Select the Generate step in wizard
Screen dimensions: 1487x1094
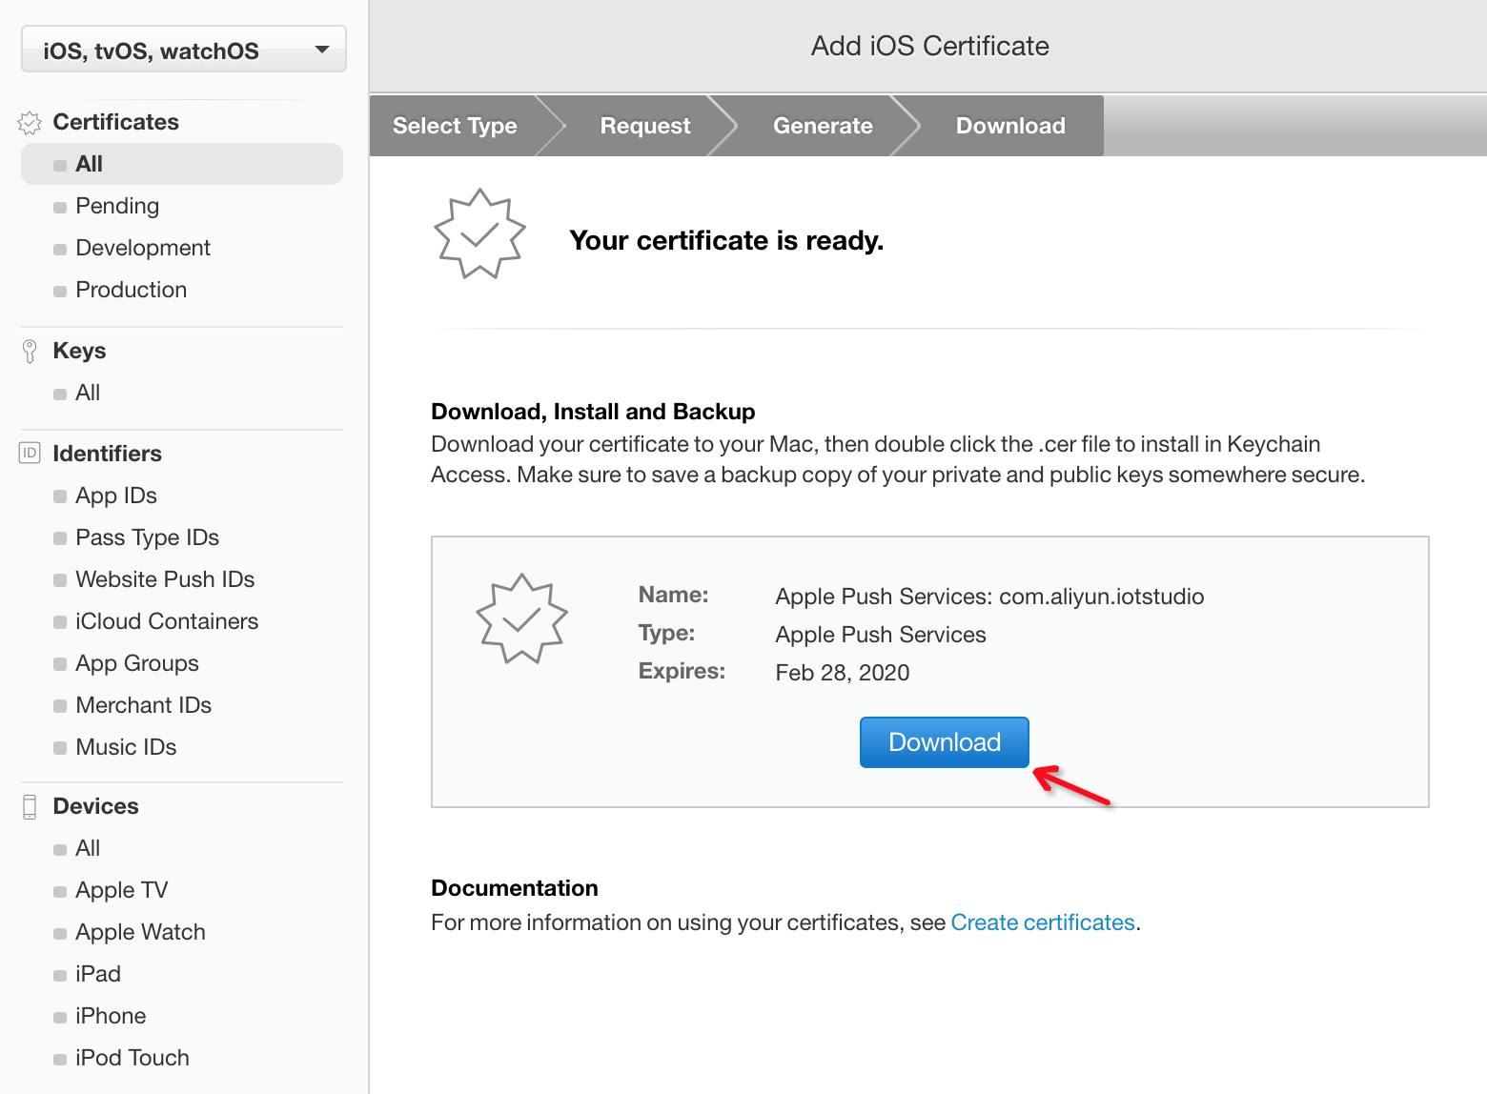pyautogui.click(x=822, y=126)
